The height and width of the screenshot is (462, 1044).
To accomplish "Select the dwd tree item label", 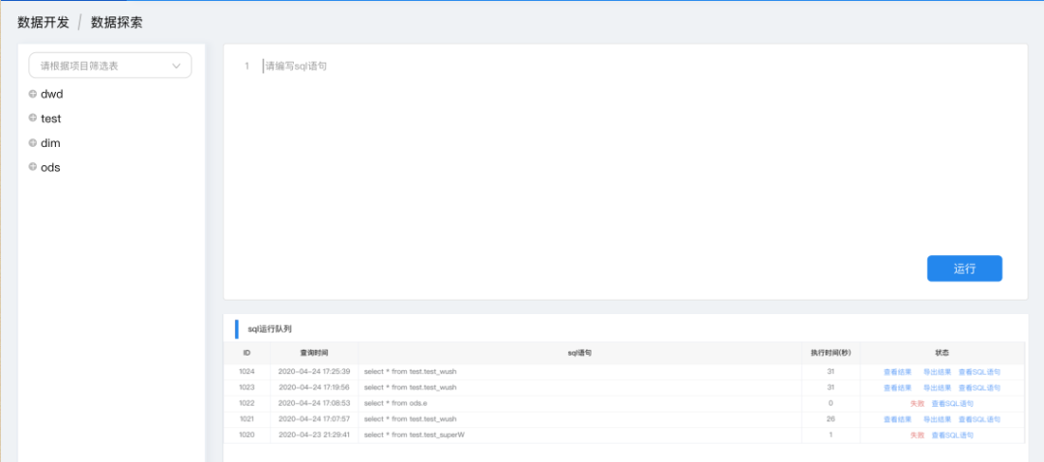I will (51, 94).
